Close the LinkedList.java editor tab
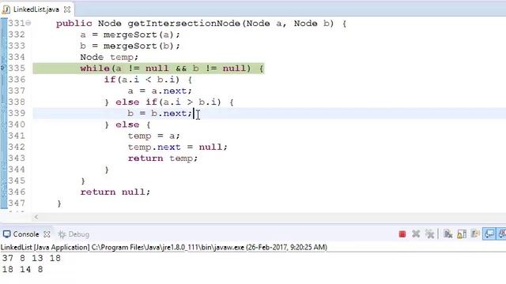Screen dimensions: 506x284 67,9
